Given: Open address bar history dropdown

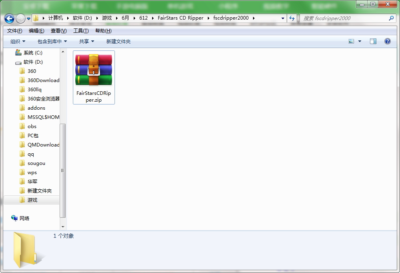Looking at the screenshot, I should 283,18.
